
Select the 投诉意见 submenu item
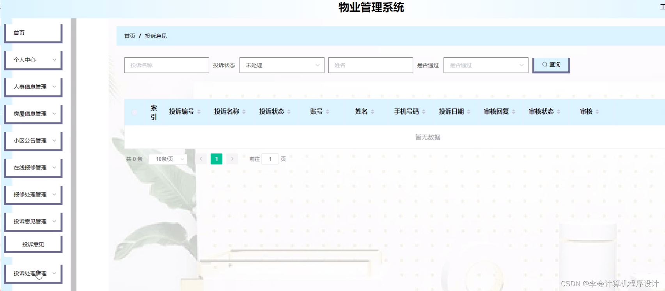coord(33,244)
